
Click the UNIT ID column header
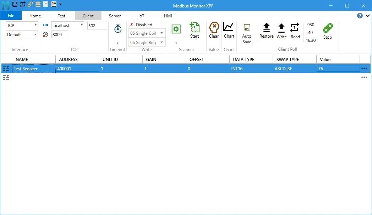(121, 59)
